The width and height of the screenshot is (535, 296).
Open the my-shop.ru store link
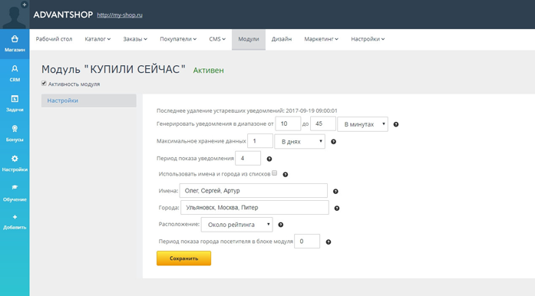click(120, 15)
